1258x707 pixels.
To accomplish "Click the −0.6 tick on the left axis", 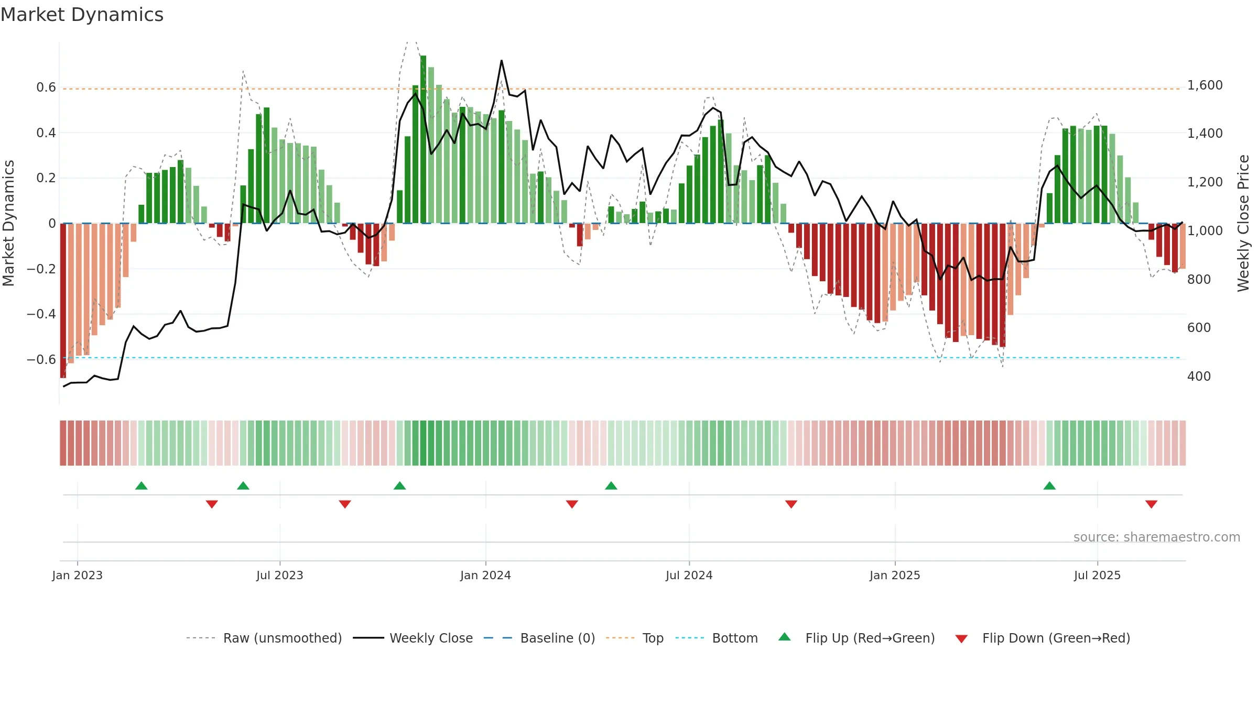I will point(41,359).
